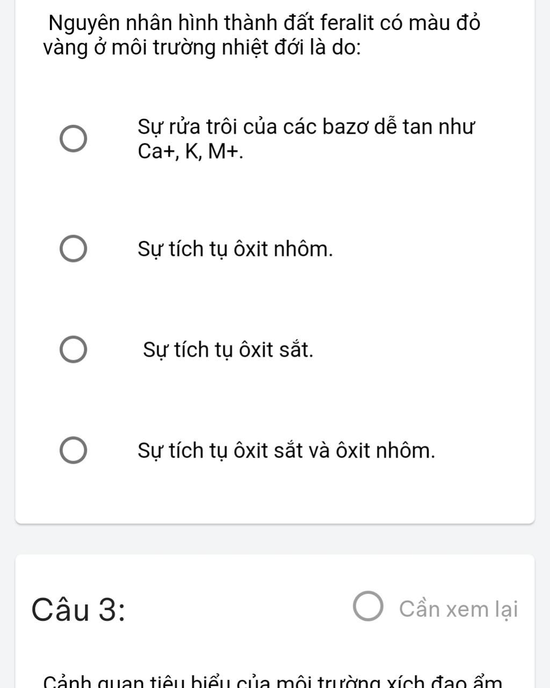Choose the 'Sự tích tụ ôxit nhôm.' radio circle
550x688 pixels.
point(73,249)
